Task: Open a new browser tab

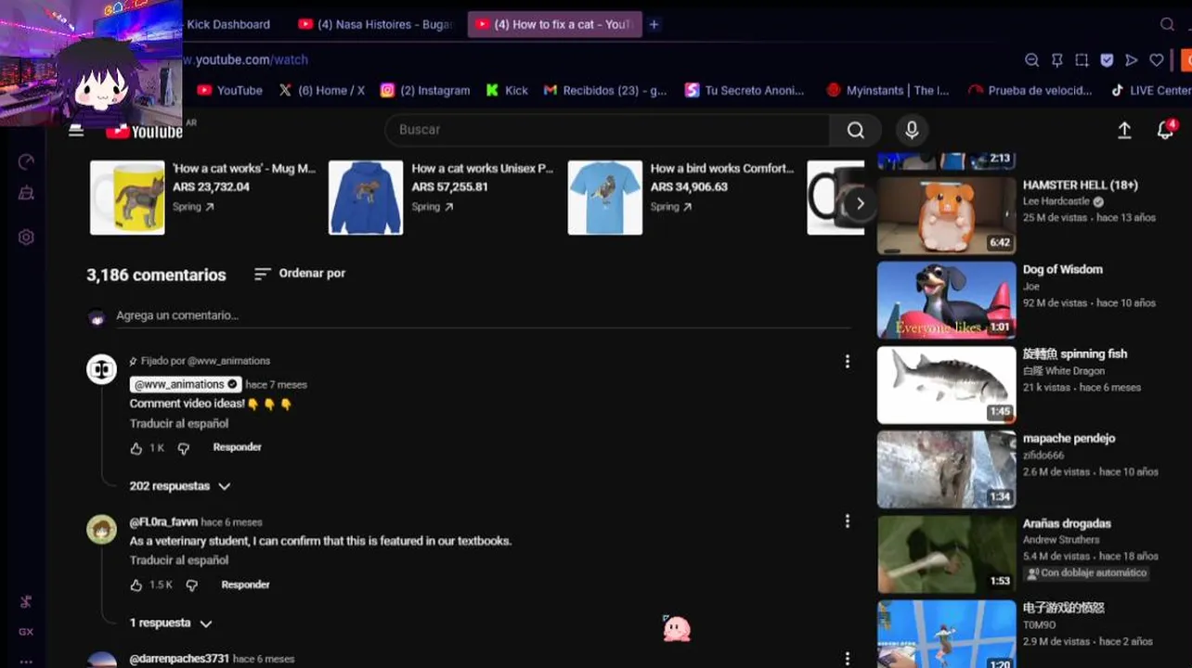Action: coord(654,24)
